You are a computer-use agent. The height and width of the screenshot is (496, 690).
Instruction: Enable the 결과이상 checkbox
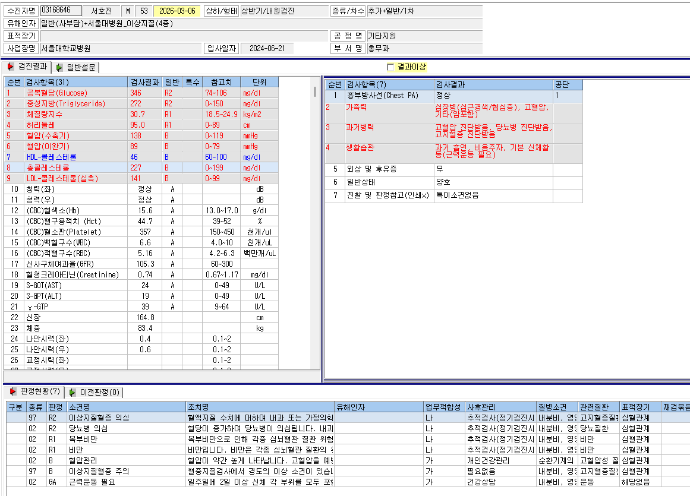pyautogui.click(x=390, y=67)
